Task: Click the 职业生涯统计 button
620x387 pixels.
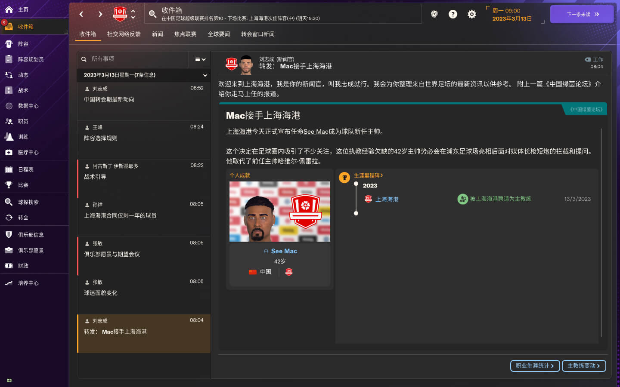Action: [x=535, y=365]
